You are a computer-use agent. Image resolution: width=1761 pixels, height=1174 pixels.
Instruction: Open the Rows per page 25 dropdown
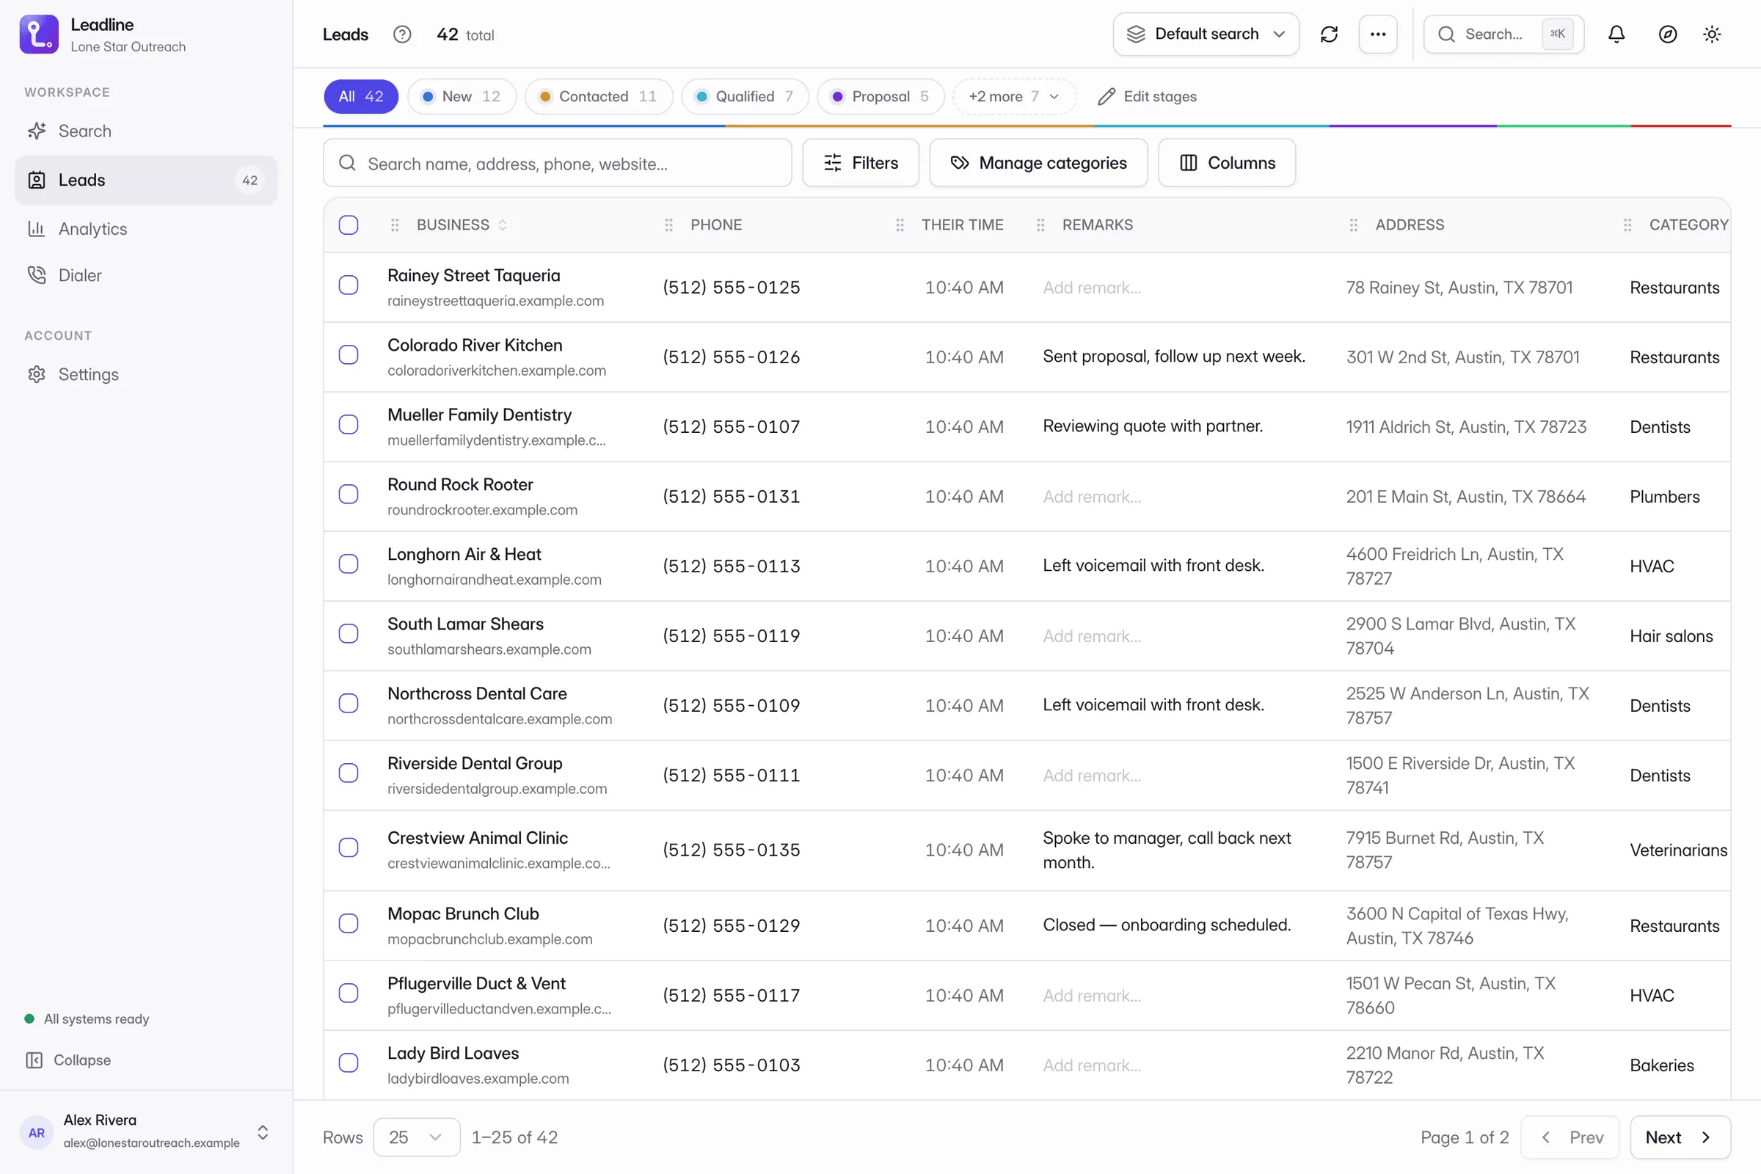click(416, 1137)
